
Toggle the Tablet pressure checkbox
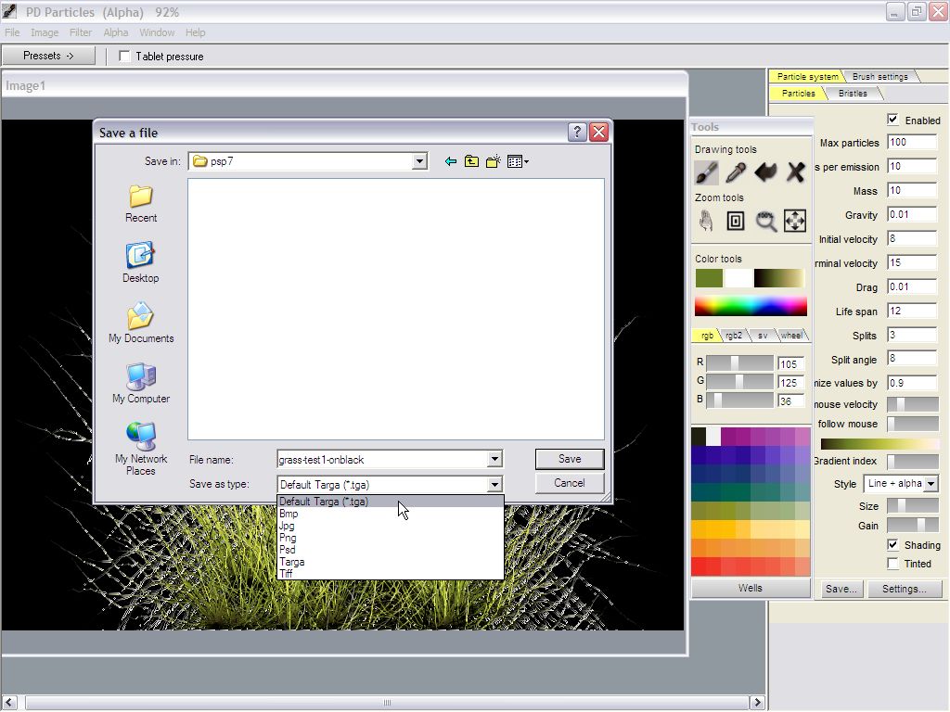[125, 57]
